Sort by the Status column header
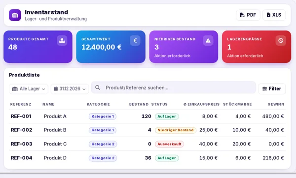Screen dimensions: 296x178 coord(159,104)
